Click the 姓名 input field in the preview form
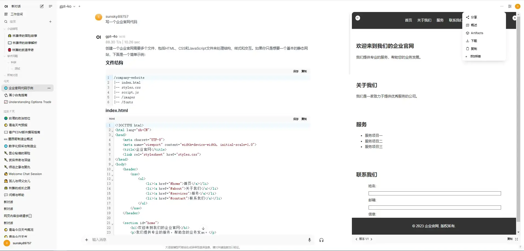 pos(434,193)
